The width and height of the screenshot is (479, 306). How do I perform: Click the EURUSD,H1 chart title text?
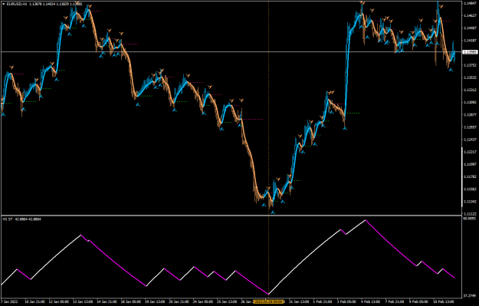click(x=17, y=4)
